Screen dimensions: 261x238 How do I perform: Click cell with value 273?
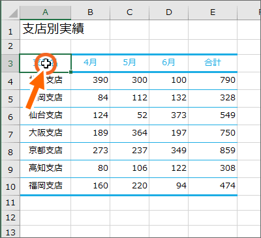coord(91,151)
